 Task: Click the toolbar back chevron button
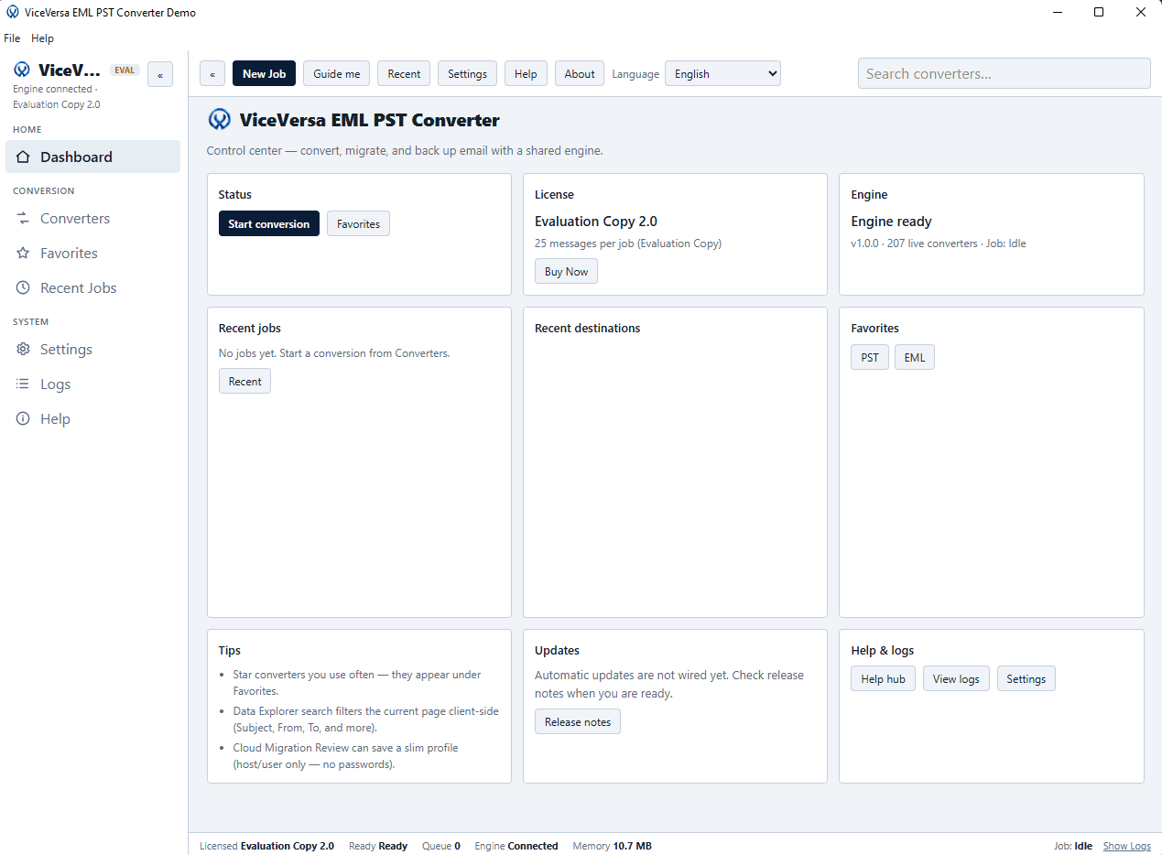(x=212, y=74)
